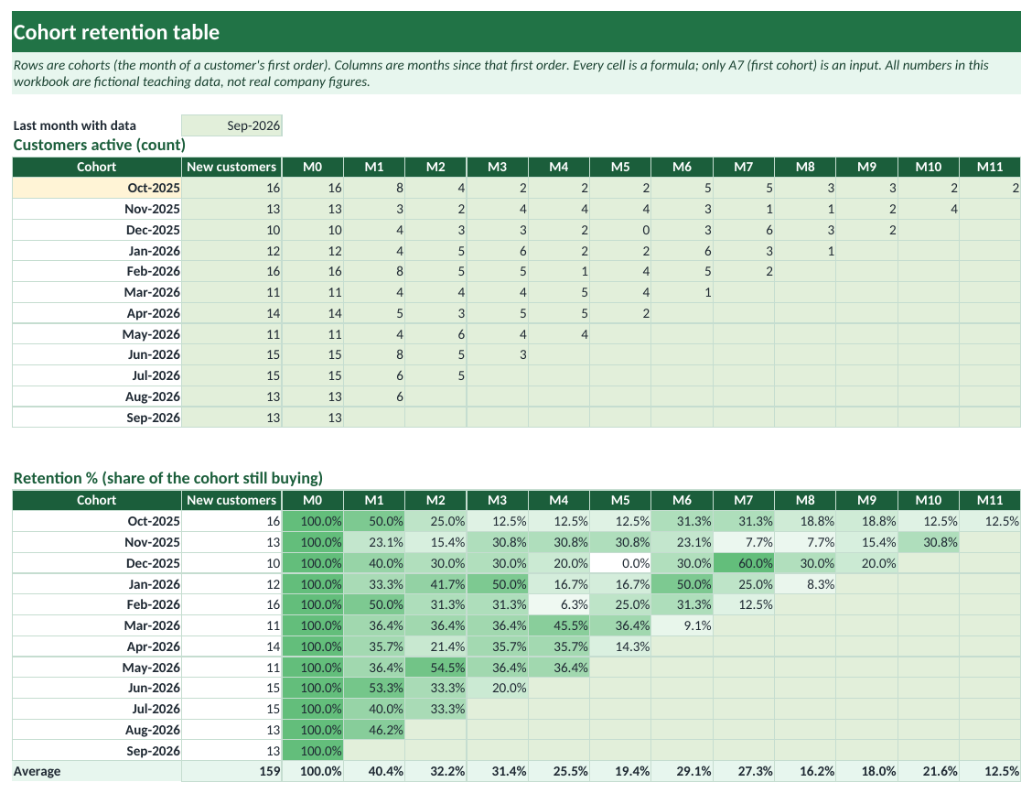Select the Dec-2025 M7 count cell showing 6
Image resolution: width=1032 pixels, height=793 pixels.
(x=744, y=230)
